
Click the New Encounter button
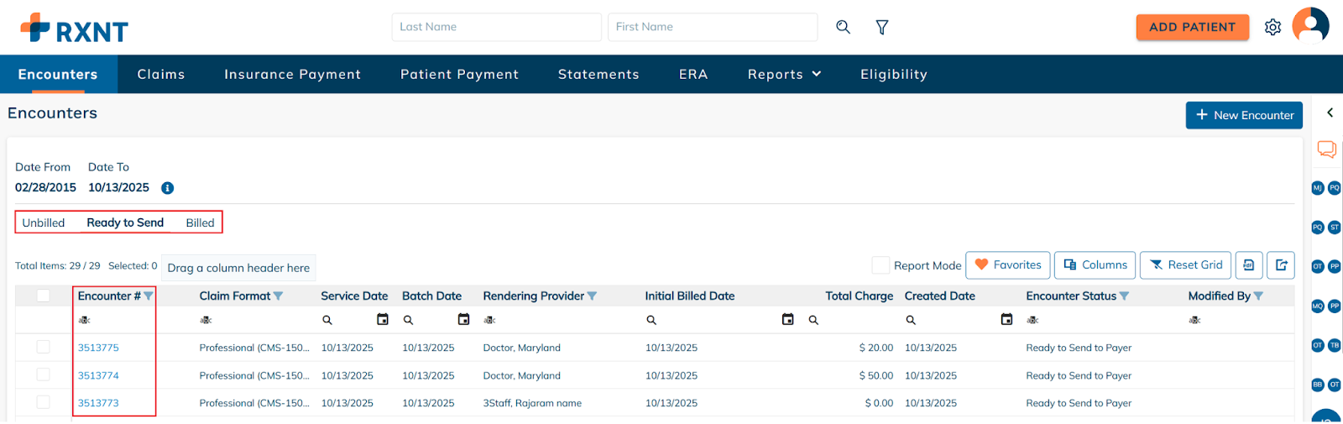[x=1244, y=115]
